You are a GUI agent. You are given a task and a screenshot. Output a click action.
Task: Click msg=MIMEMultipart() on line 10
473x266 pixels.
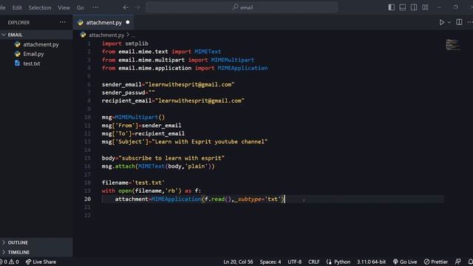coord(133,117)
